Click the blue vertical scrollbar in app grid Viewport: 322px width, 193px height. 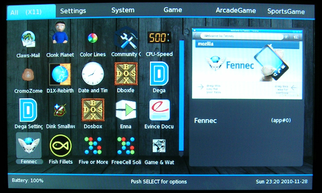click(x=181, y=96)
